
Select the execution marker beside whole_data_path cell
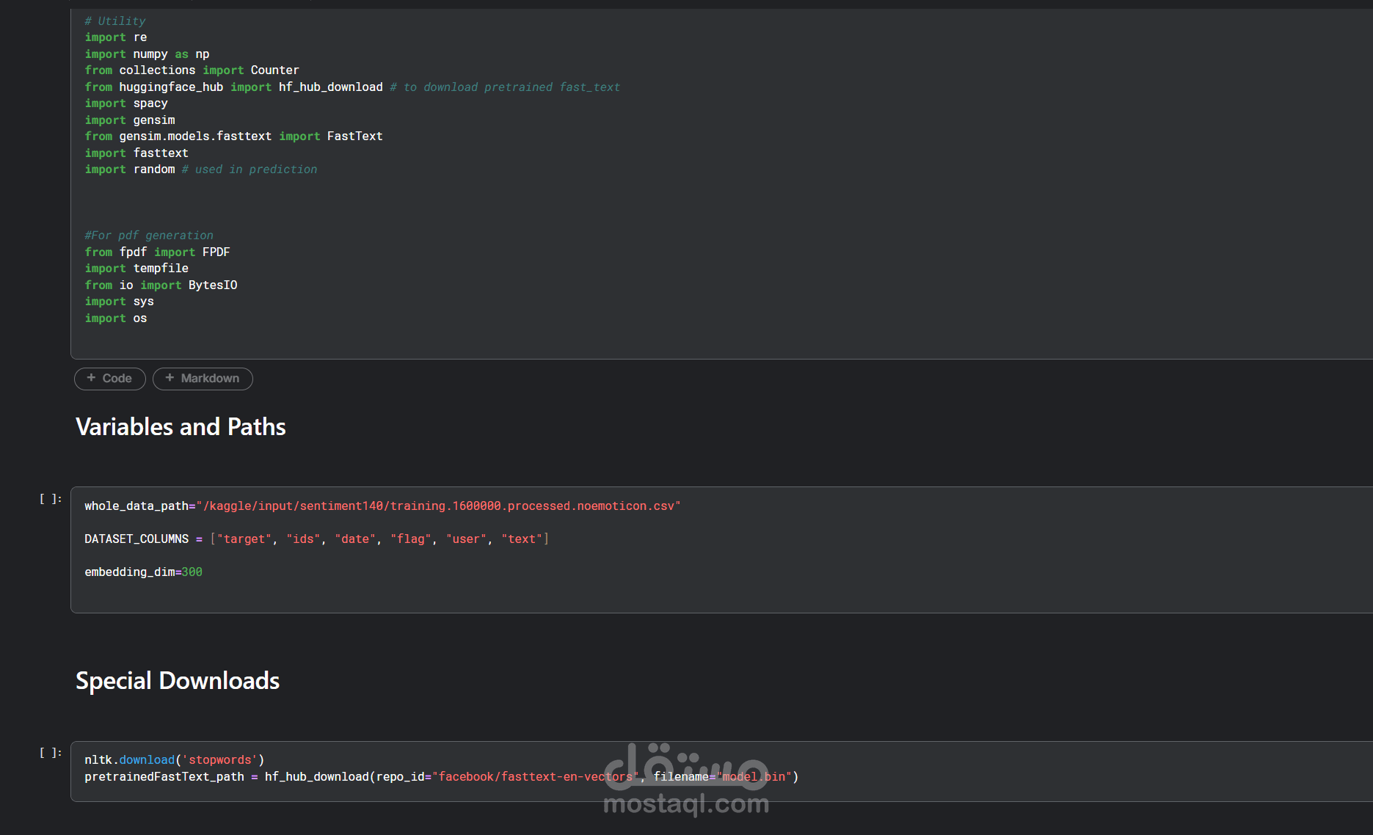51,499
